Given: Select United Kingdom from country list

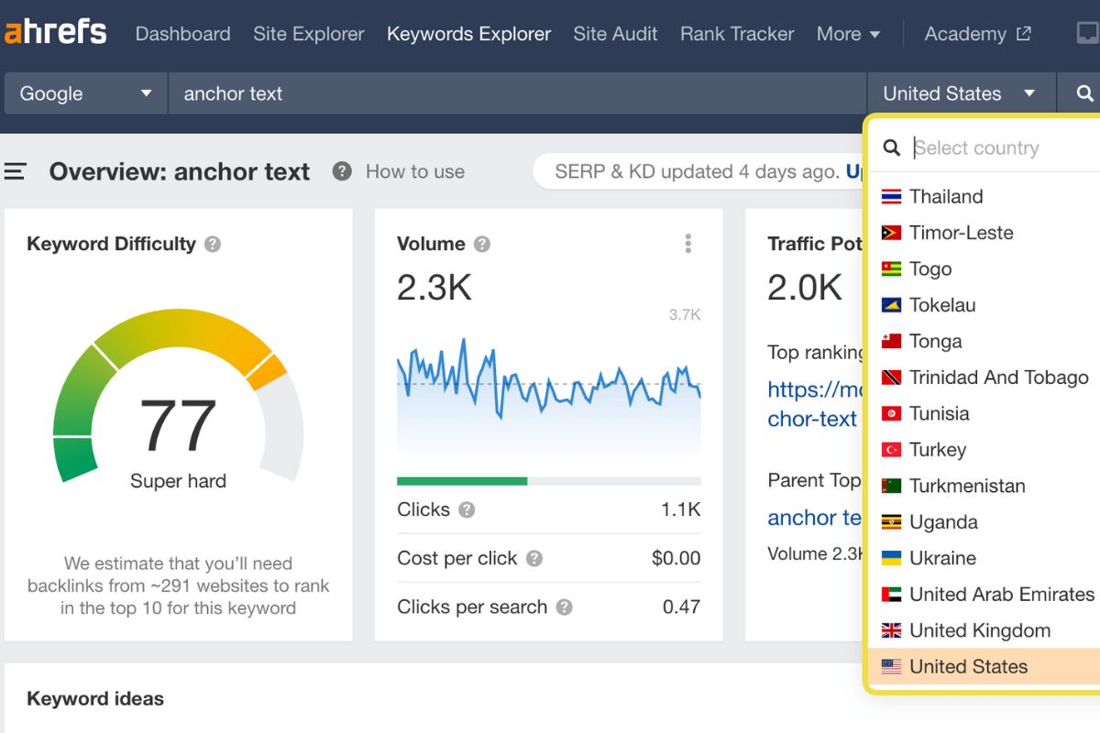Looking at the screenshot, I should point(984,630).
